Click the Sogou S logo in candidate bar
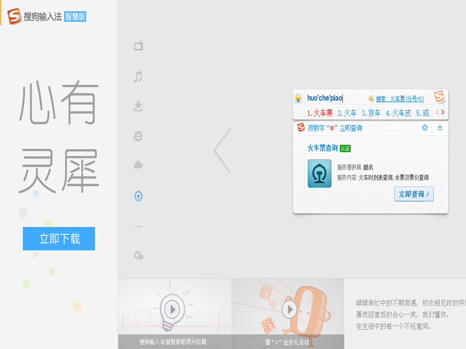Screen dimensions: 466x349 coord(439,97)
